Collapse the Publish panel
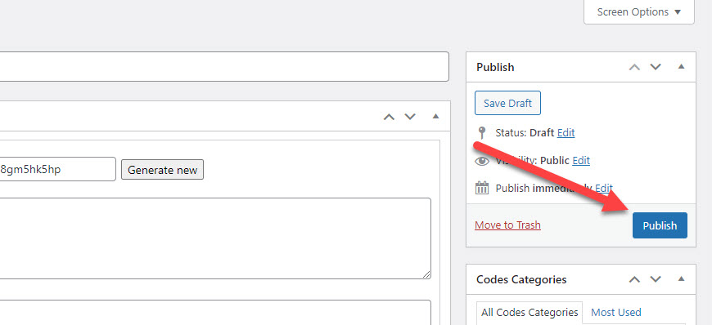Viewport: 712px width, 325px height. pyautogui.click(x=681, y=67)
